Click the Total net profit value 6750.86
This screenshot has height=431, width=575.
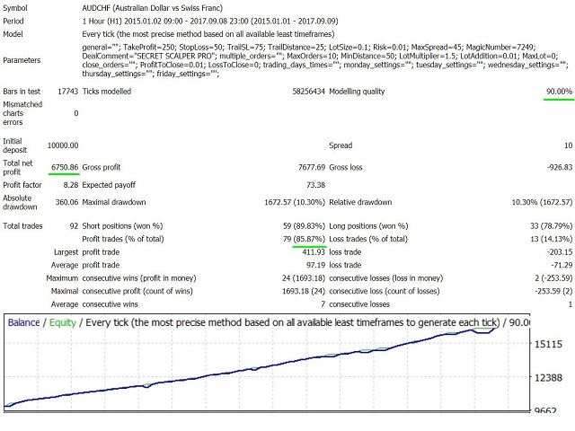point(65,167)
